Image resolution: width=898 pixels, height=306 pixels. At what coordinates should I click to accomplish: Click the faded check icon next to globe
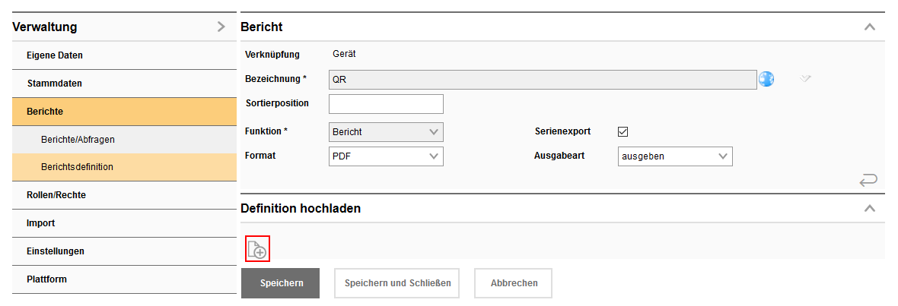pyautogui.click(x=806, y=78)
